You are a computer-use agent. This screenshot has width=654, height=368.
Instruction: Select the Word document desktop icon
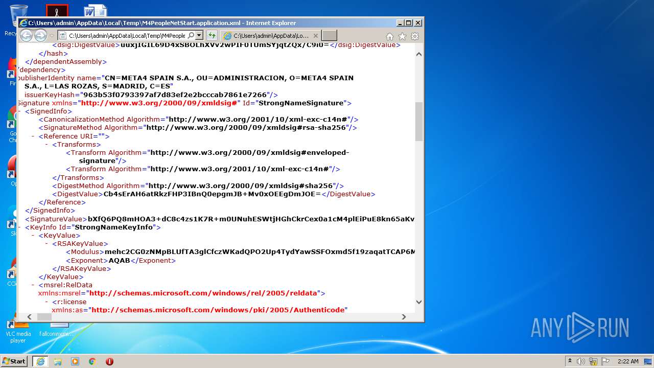(x=96, y=10)
